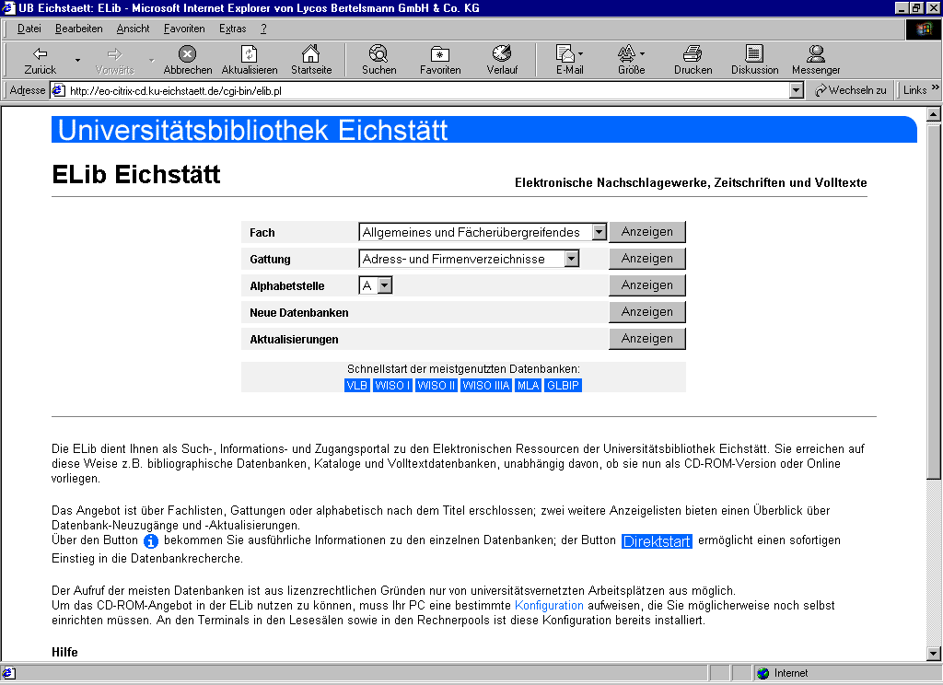Viewport: 943px width, 685px height.
Task: Change text size with Größe icon
Action: (x=626, y=53)
